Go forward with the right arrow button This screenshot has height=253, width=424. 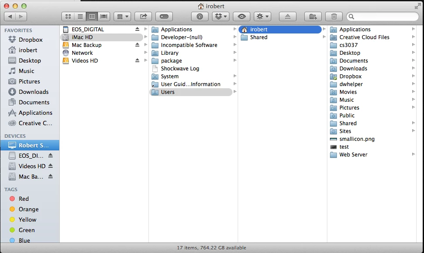21,17
